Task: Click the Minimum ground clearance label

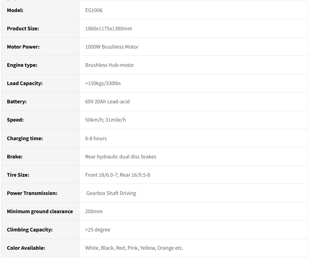Action: 40,211
